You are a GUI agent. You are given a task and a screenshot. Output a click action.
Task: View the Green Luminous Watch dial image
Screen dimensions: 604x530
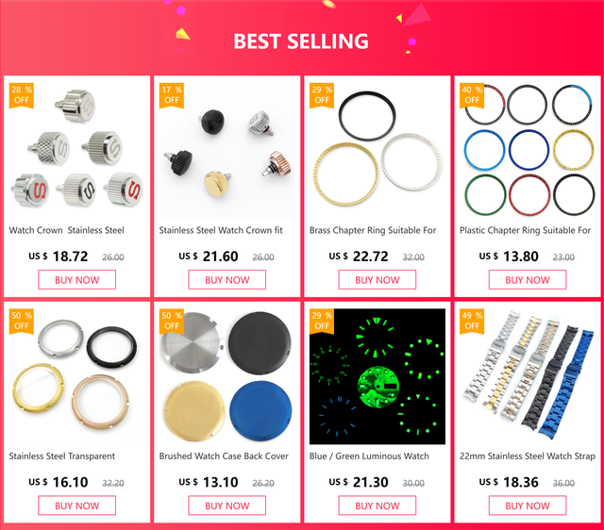click(377, 376)
